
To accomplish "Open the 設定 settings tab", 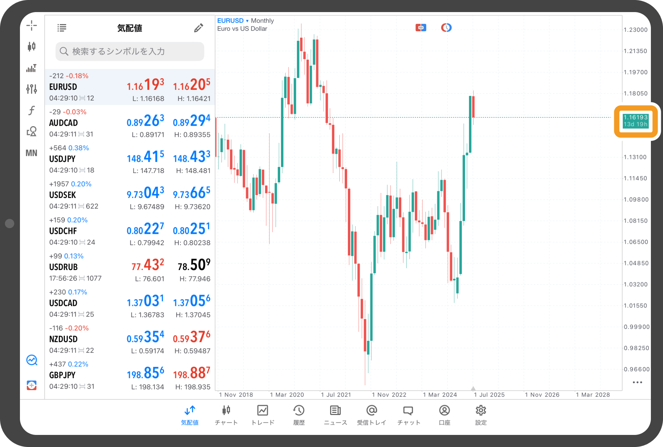I will click(481, 415).
